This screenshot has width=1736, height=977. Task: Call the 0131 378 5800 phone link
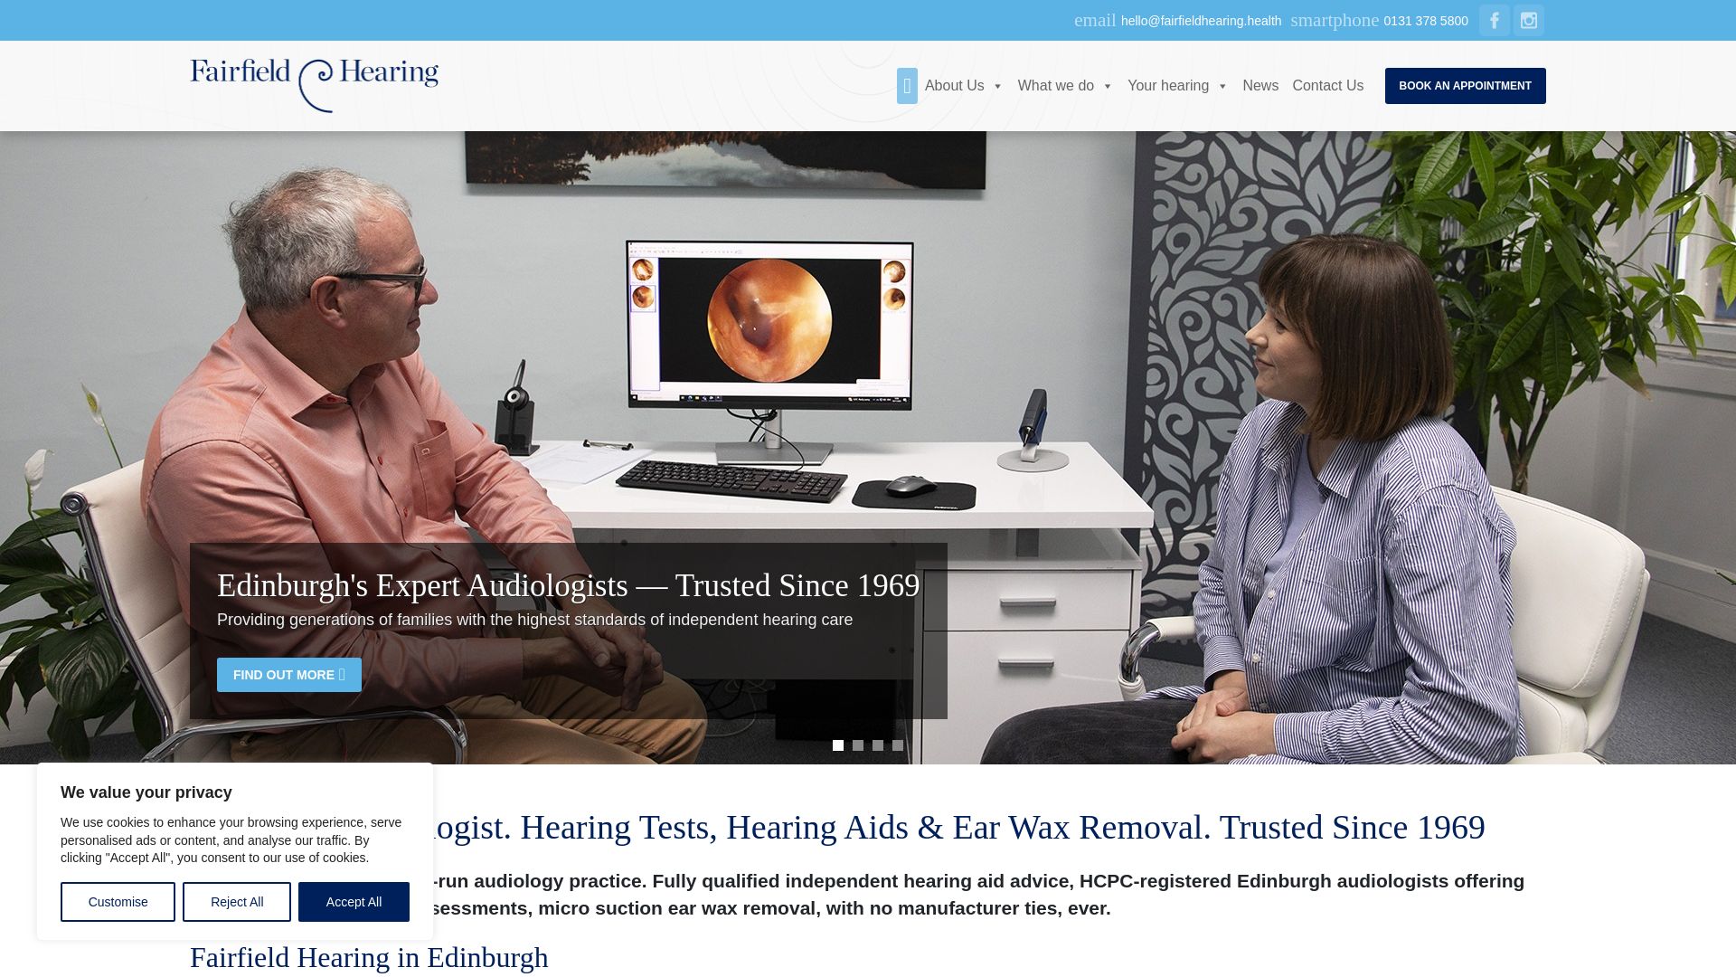click(1425, 21)
